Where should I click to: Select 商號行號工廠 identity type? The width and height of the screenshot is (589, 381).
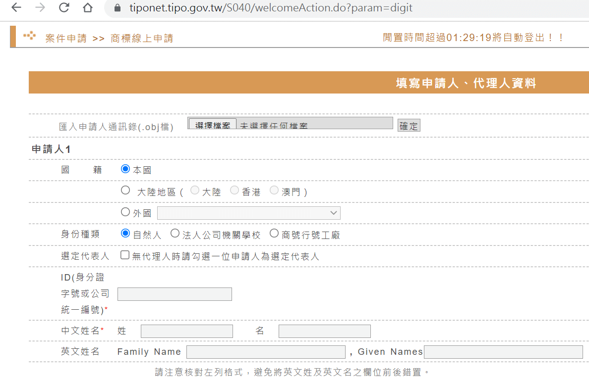pos(274,233)
